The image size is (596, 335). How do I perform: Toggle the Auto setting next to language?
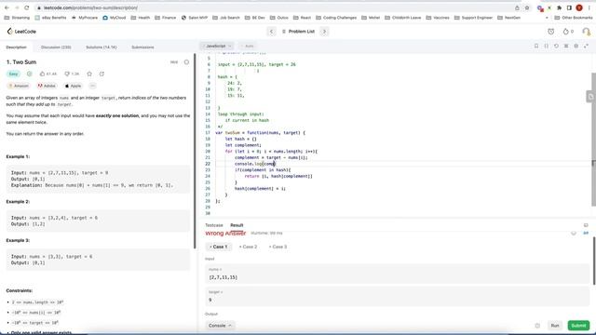click(x=249, y=46)
